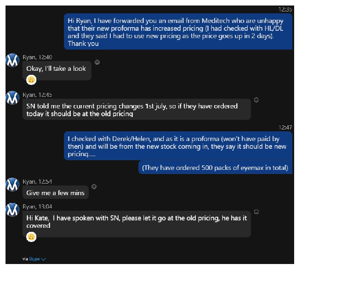The width and height of the screenshot is (364, 281).
Task: Click the 12:47 timestamp
Action: coord(285,128)
